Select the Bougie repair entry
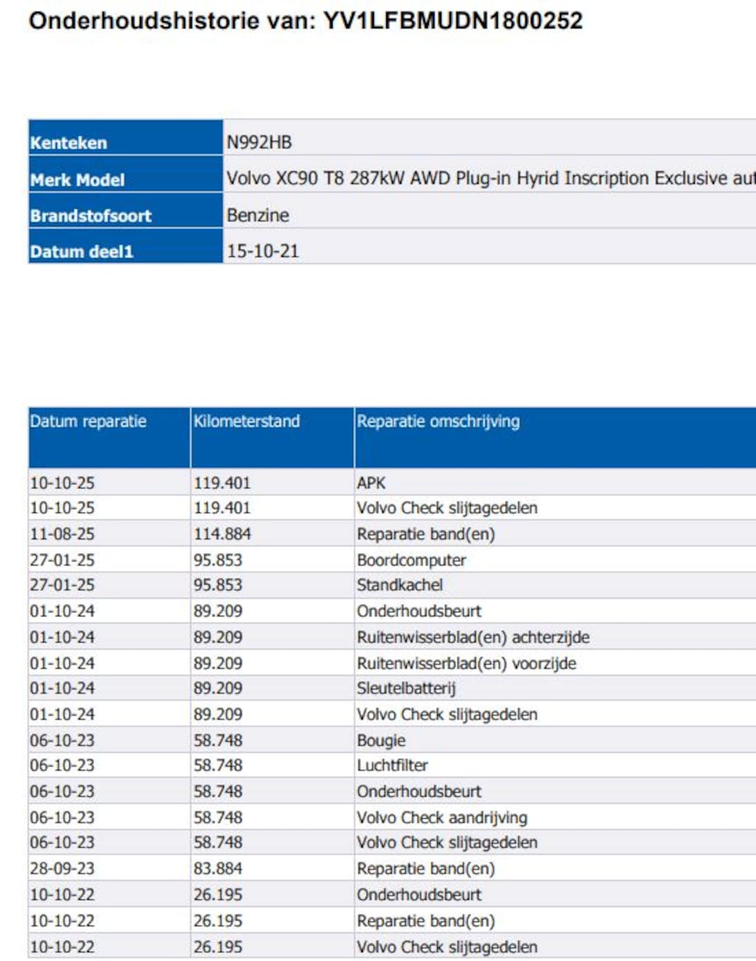Screen dimensions: 756x961 pos(381,740)
